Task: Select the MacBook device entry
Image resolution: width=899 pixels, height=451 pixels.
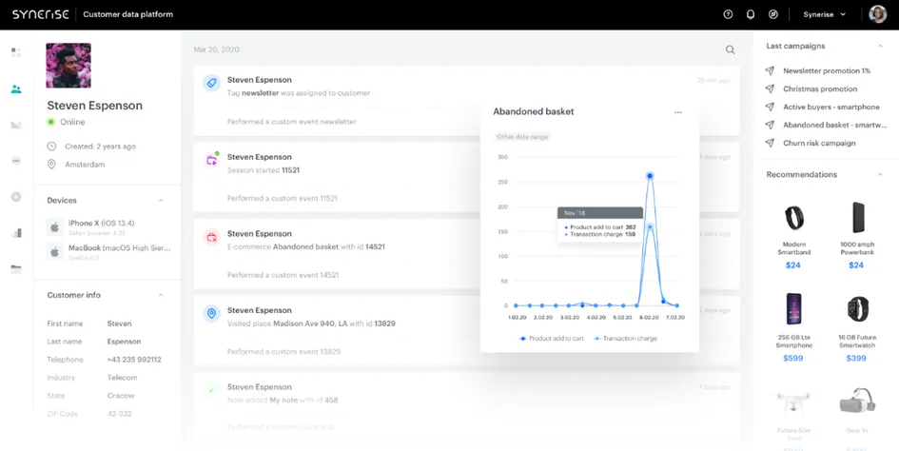Action: click(x=107, y=252)
